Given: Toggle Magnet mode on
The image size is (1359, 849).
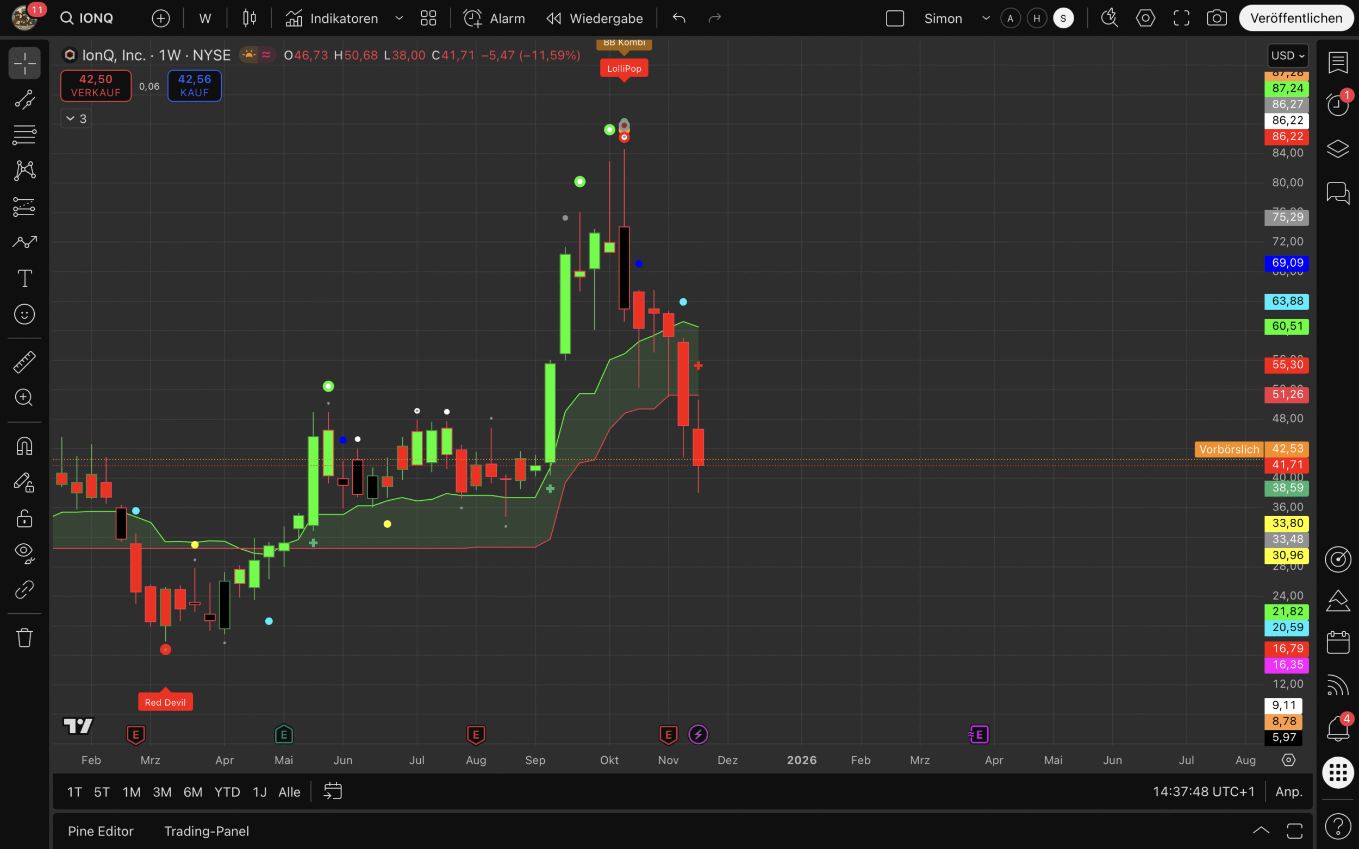Looking at the screenshot, I should pos(24,446).
